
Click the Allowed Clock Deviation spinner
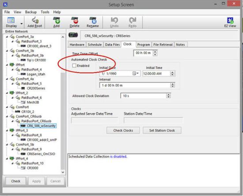(168, 96)
